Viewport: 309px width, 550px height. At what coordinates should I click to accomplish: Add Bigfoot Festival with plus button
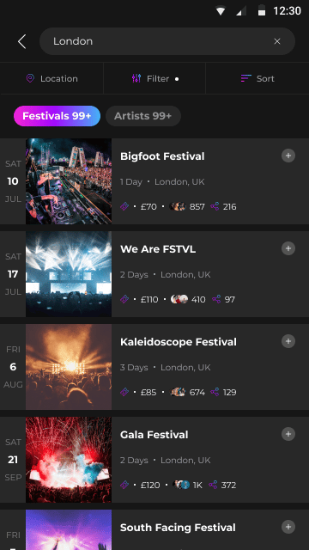[288, 156]
